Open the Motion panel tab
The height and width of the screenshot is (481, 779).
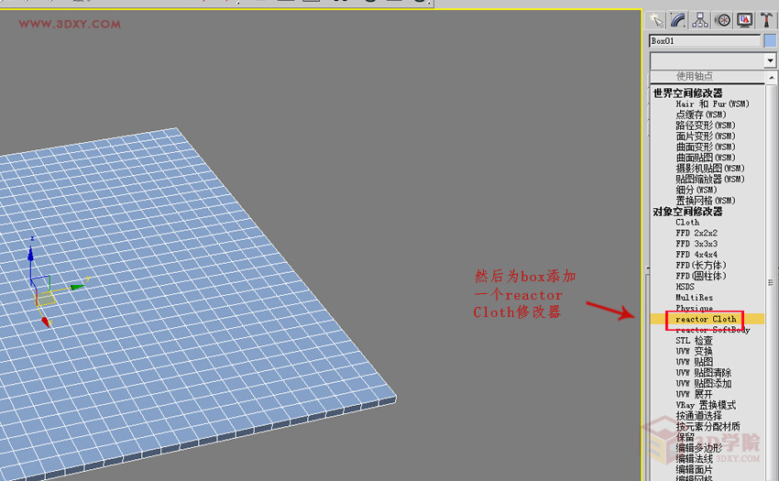click(722, 20)
